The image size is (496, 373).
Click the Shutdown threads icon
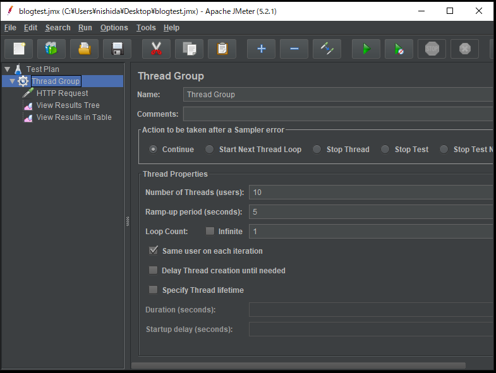pyautogui.click(x=465, y=49)
